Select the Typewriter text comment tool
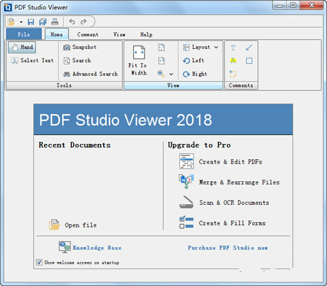The height and width of the screenshot is (286, 327). [233, 47]
